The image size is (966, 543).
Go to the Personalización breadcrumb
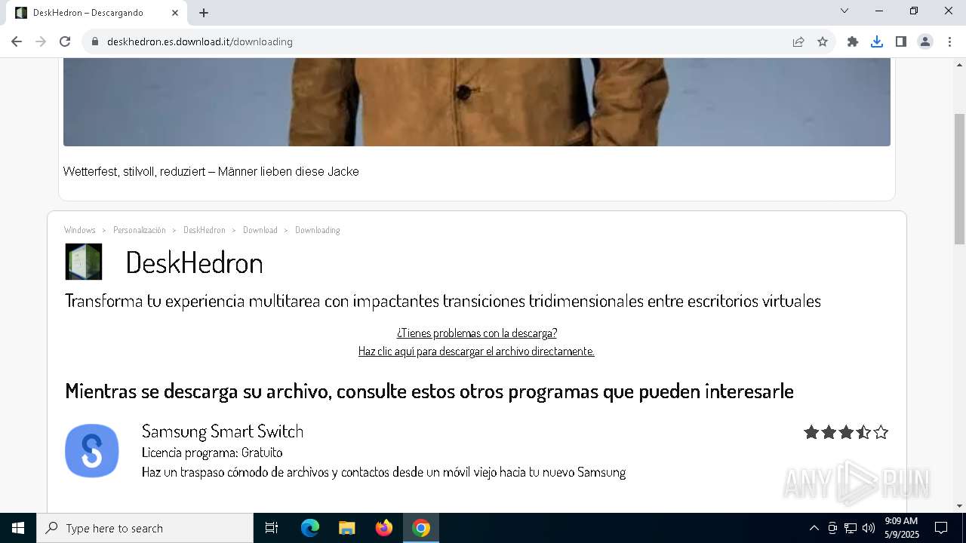pos(140,230)
